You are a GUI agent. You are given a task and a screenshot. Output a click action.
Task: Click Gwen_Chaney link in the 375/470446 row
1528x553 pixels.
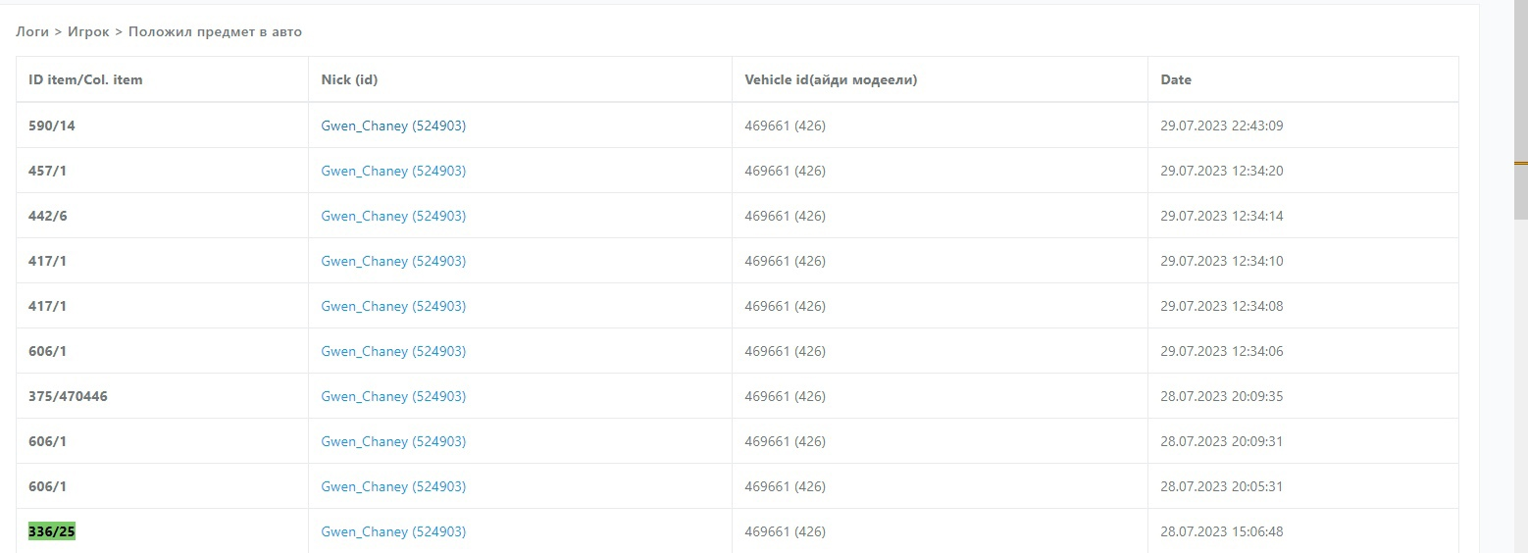(393, 396)
